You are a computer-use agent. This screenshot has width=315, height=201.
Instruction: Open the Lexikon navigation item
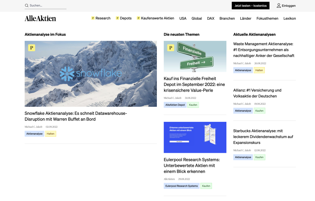pyautogui.click(x=289, y=18)
